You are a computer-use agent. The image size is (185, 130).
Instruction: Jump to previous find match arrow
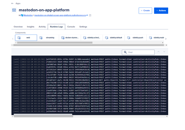[158, 52]
